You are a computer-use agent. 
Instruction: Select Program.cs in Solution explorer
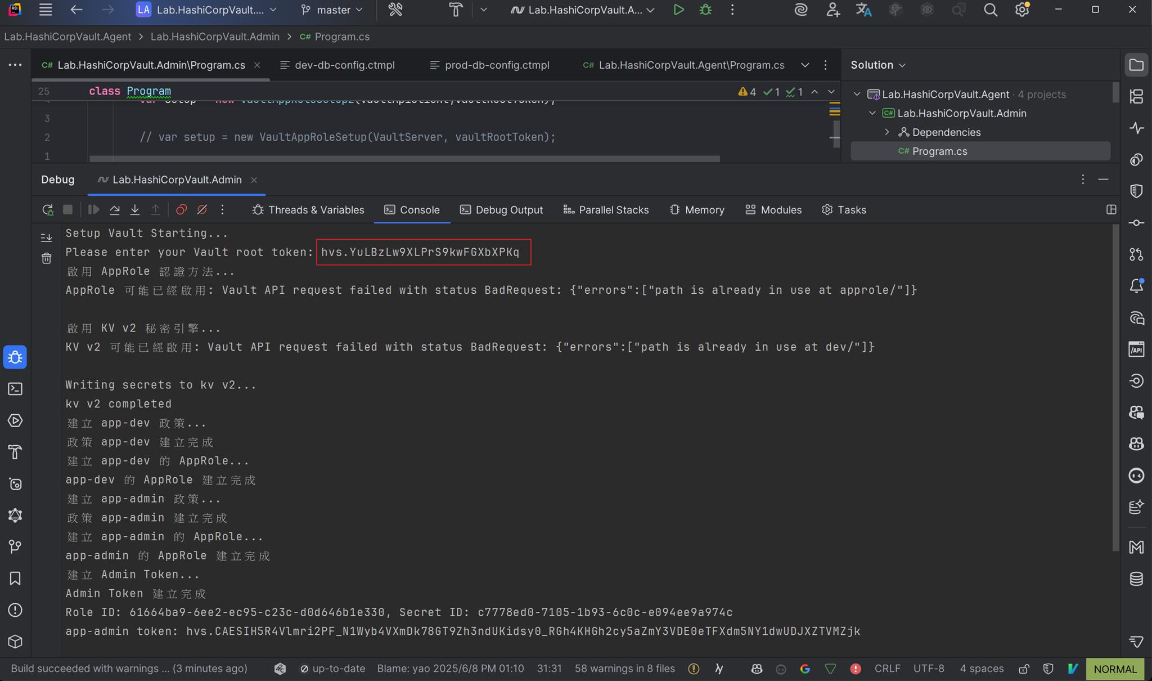(x=939, y=151)
